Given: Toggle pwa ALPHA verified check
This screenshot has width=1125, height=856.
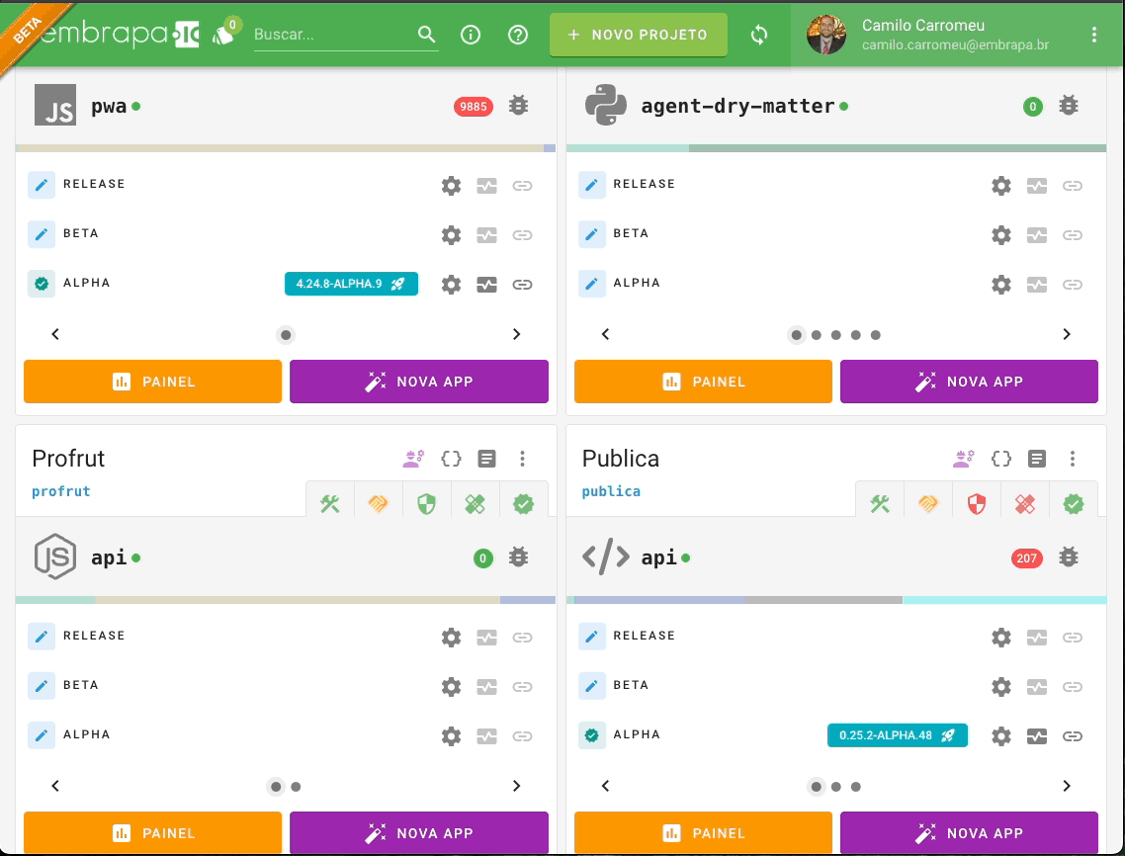Looking at the screenshot, I should coord(42,284).
